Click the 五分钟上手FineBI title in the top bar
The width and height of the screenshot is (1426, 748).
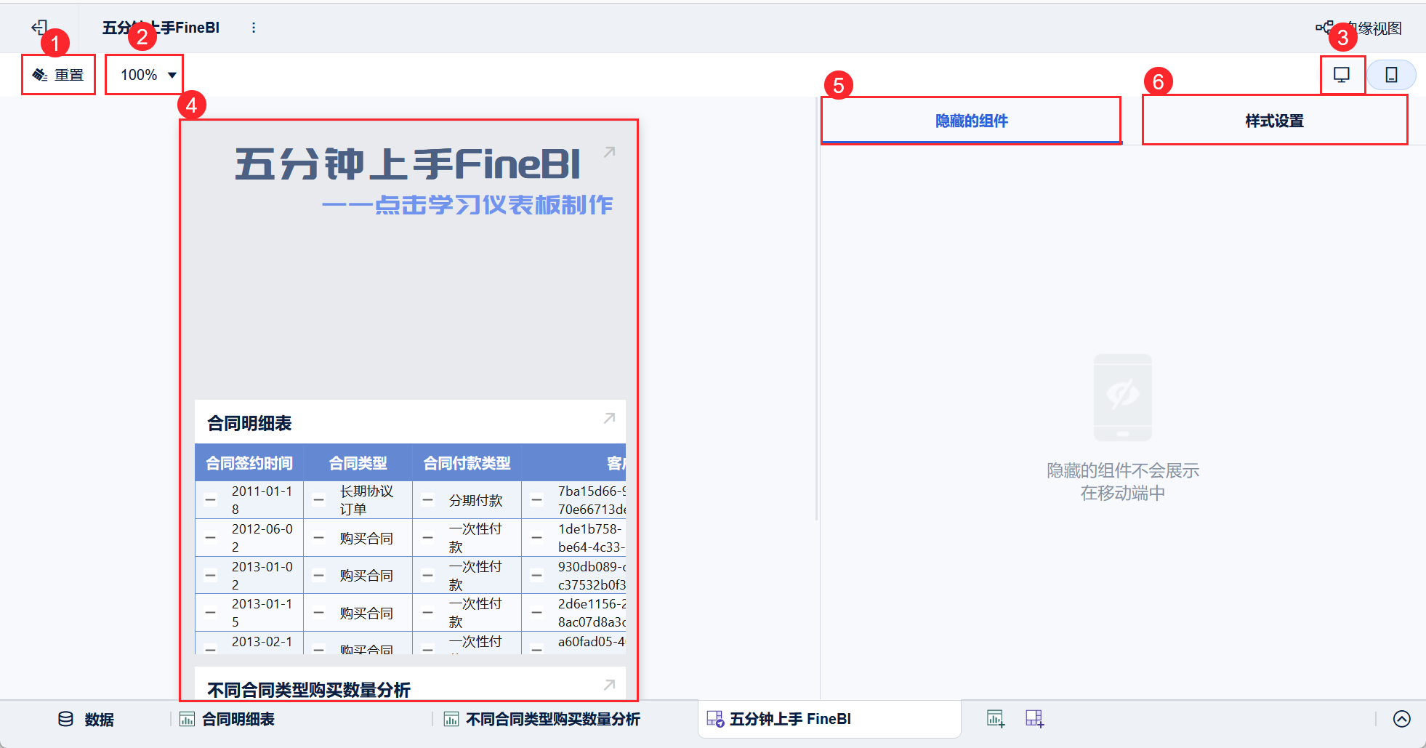(x=161, y=28)
